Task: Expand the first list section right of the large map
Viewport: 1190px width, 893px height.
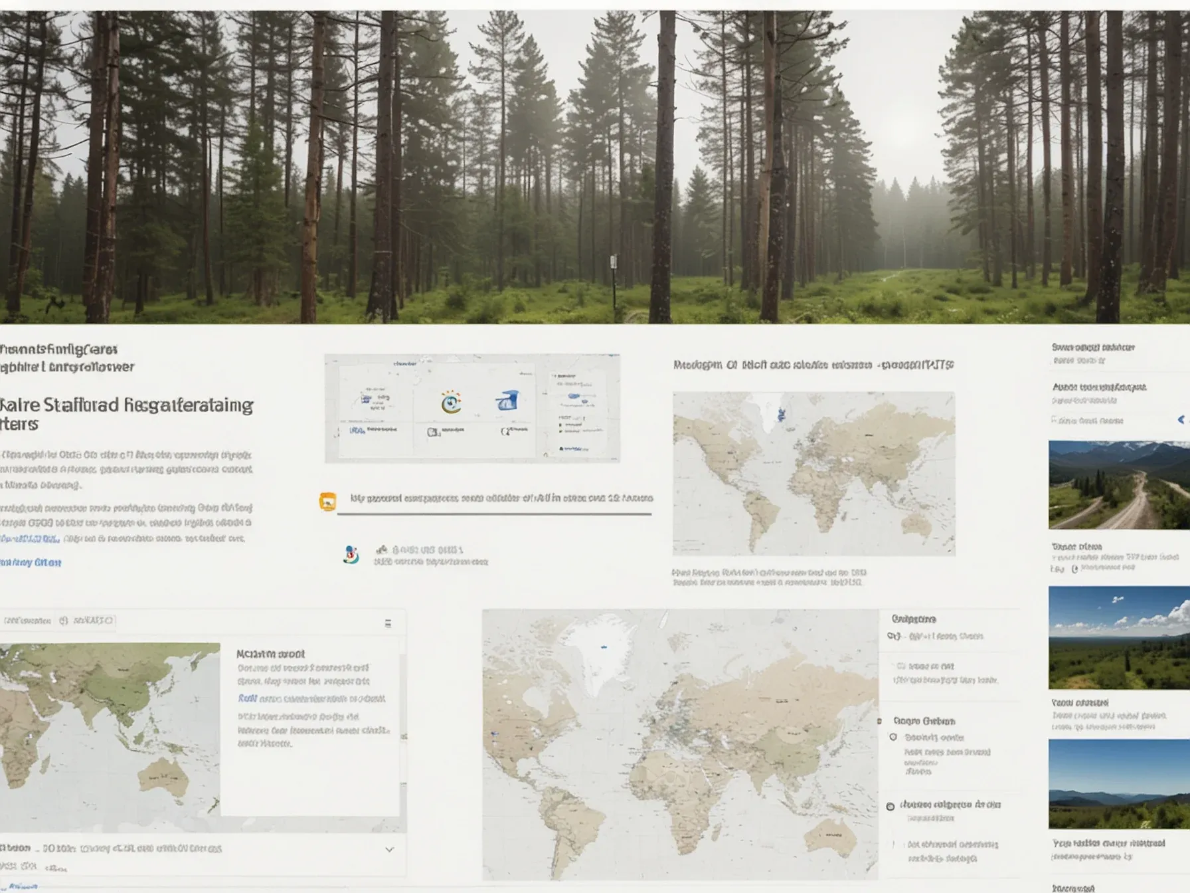Action: (914, 619)
